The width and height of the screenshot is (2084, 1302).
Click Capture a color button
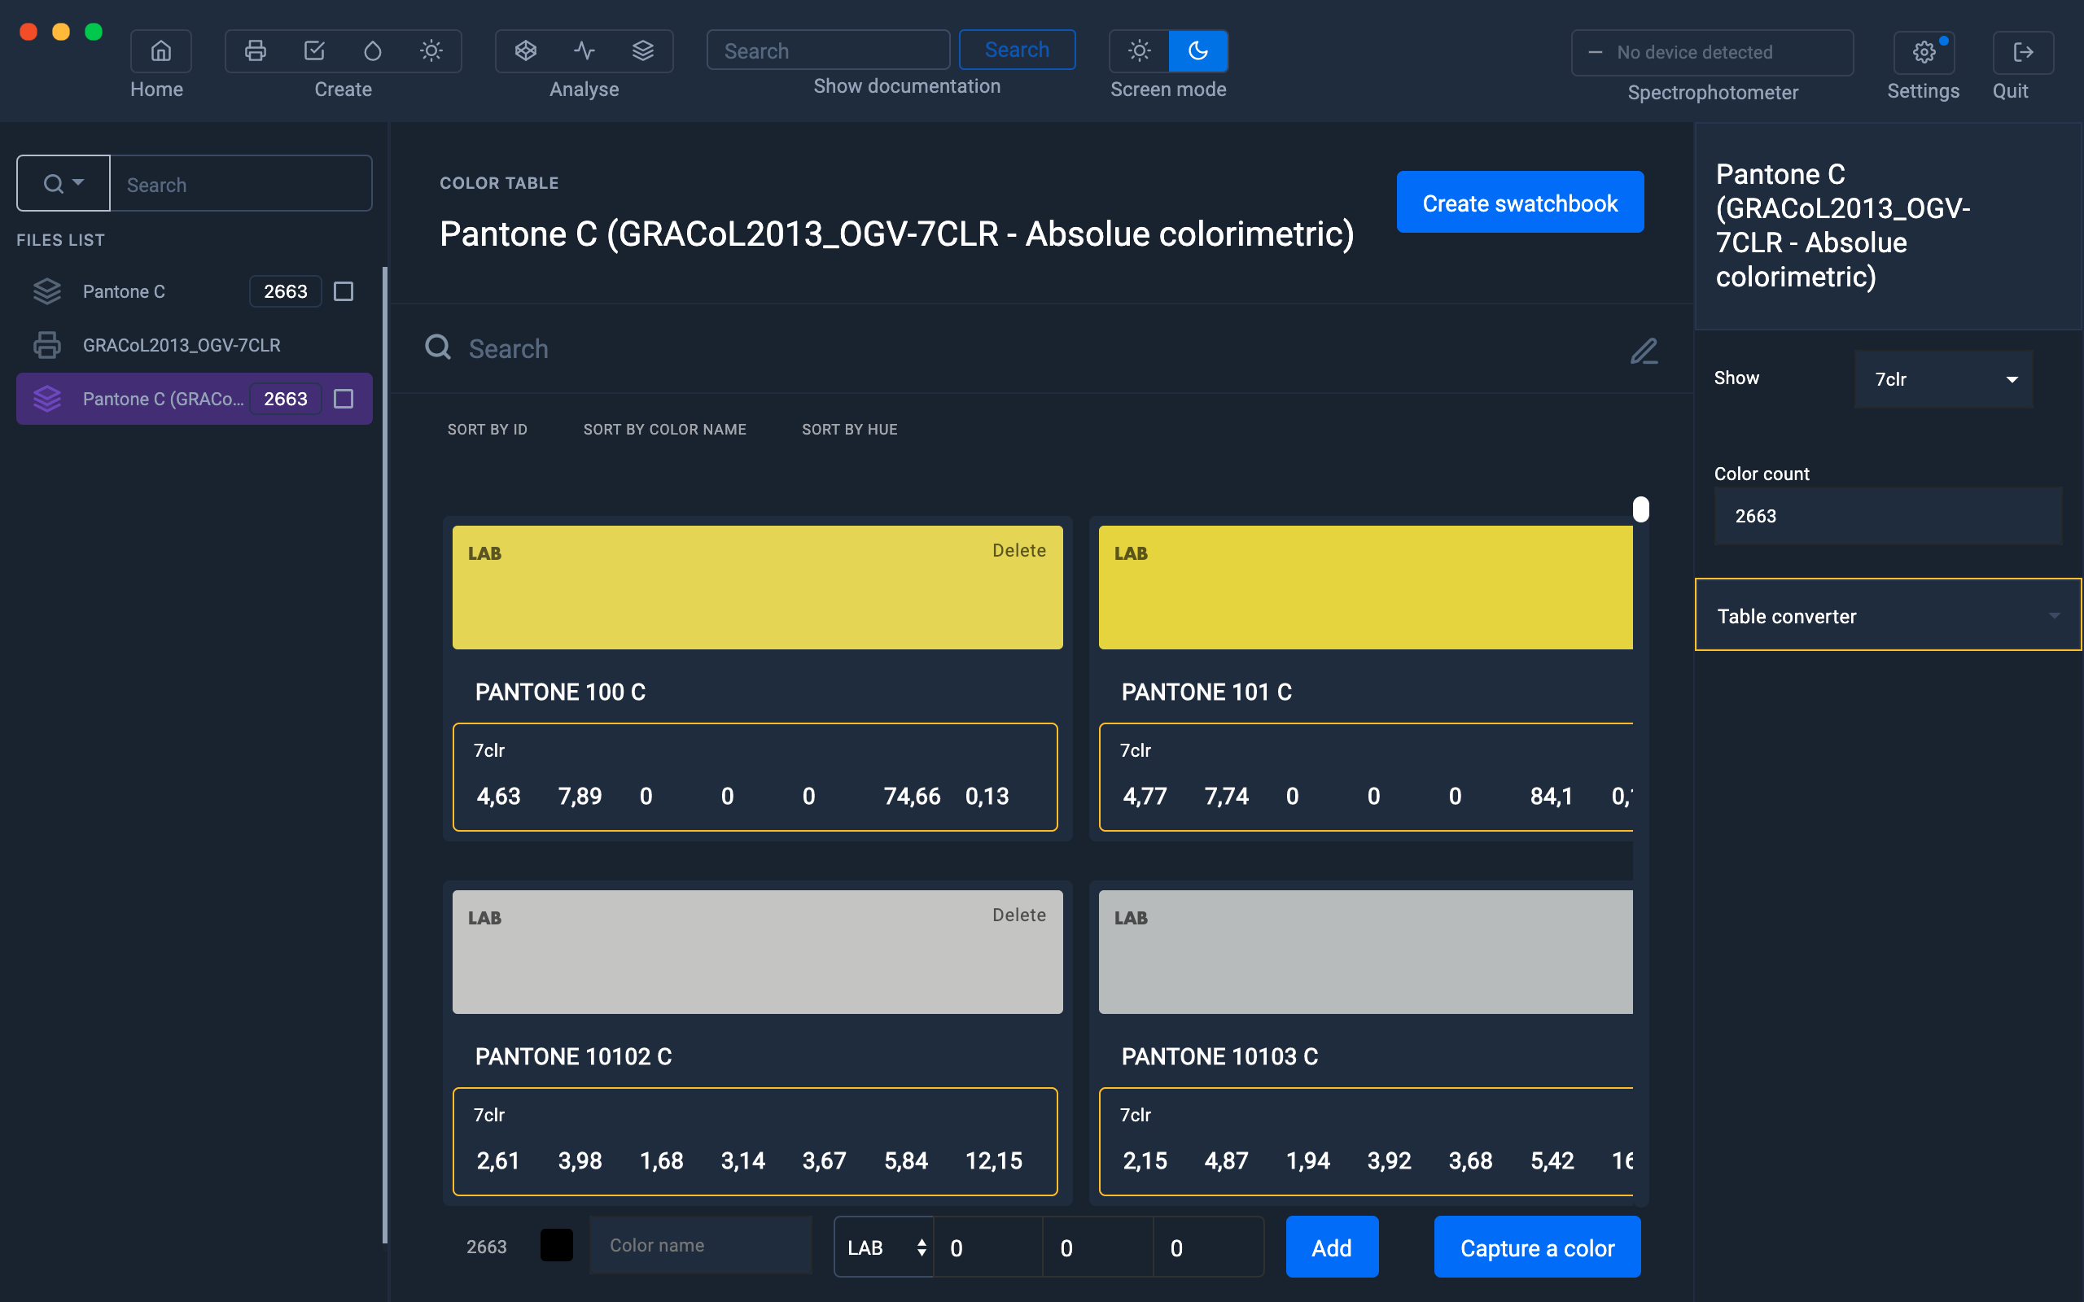1537,1247
